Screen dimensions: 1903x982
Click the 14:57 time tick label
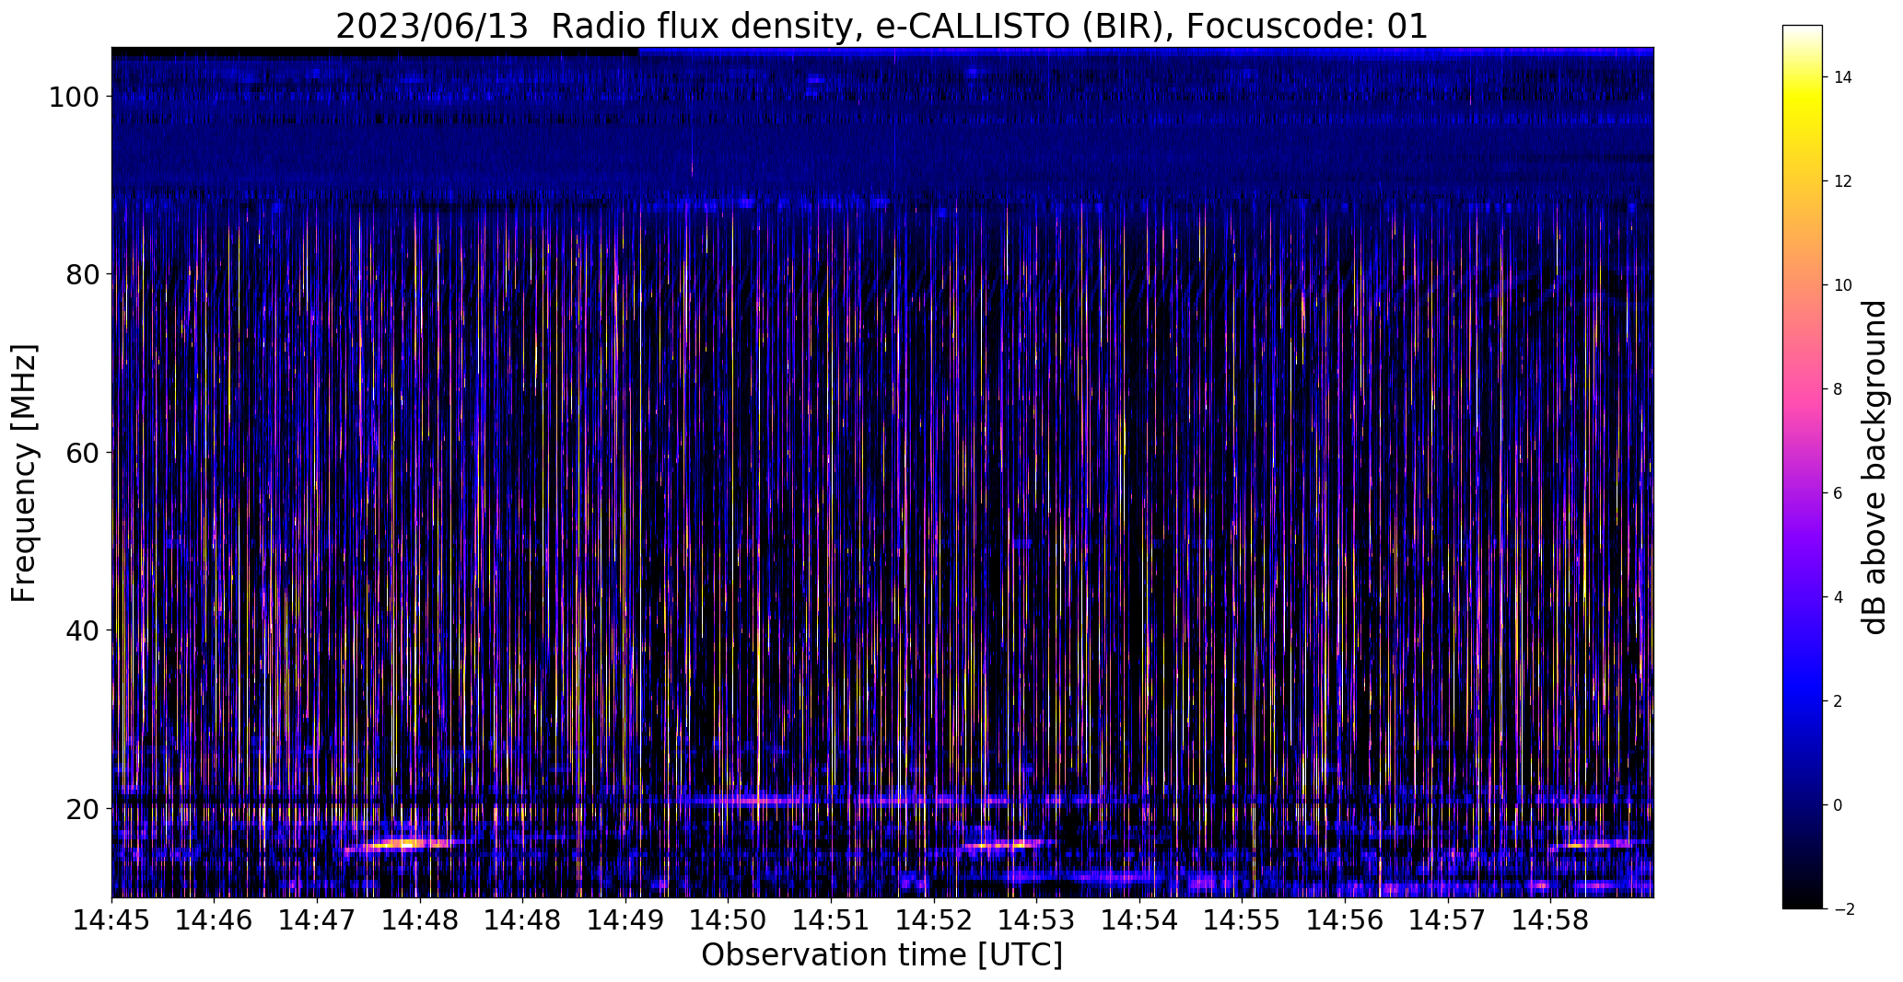(x=1446, y=919)
